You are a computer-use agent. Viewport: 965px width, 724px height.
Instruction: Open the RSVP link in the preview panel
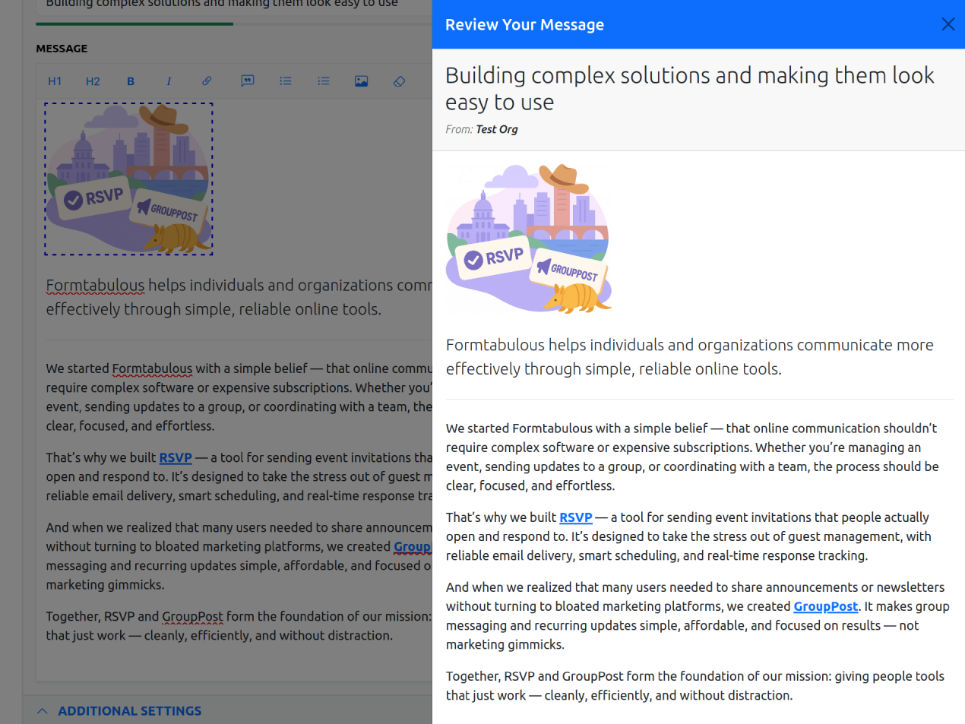tap(575, 517)
